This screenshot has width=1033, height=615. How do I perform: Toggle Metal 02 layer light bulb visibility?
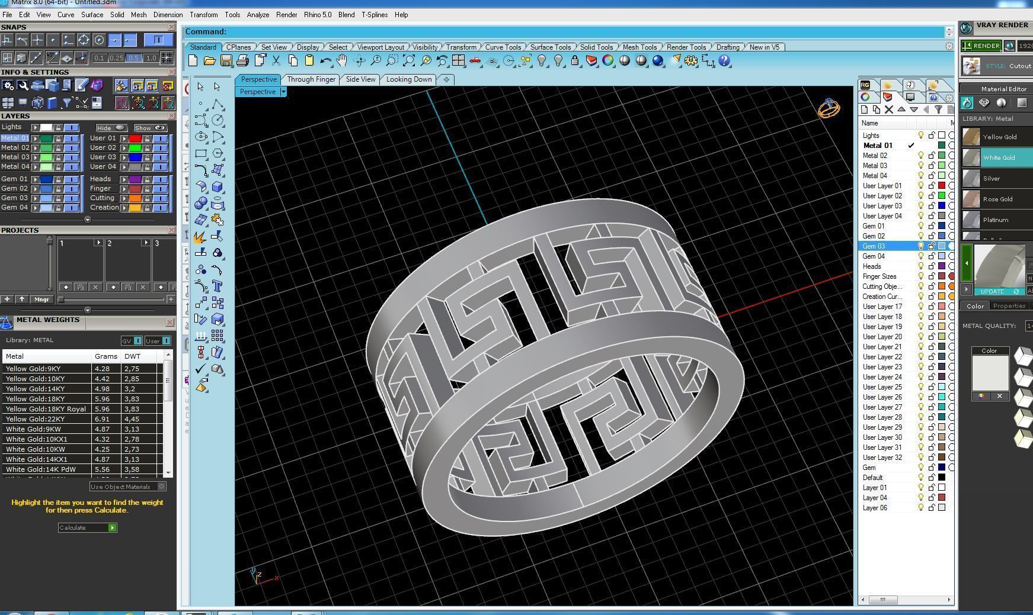[x=921, y=156]
